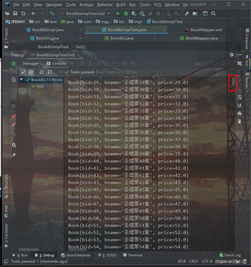Close the BookBizImplTest.list2 debug session tab

78,55
